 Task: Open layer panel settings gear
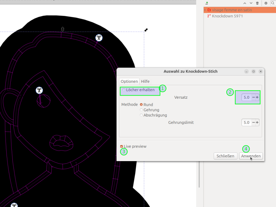(x=266, y=3)
